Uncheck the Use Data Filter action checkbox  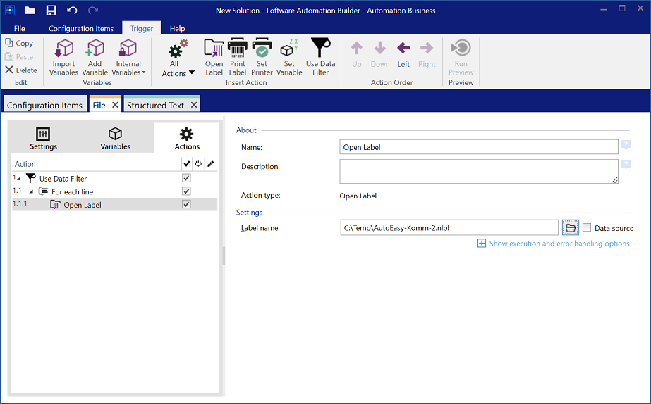point(186,179)
